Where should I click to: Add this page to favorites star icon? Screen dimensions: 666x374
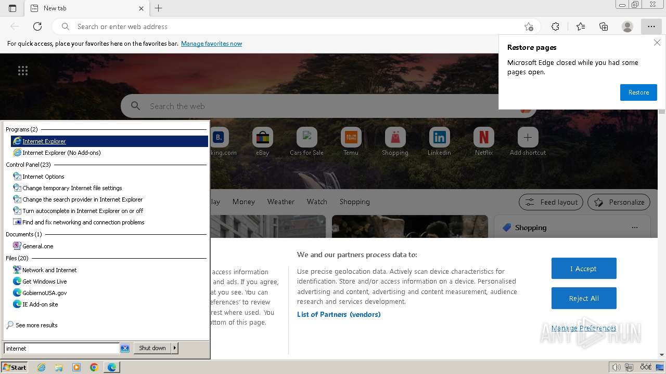point(529,26)
